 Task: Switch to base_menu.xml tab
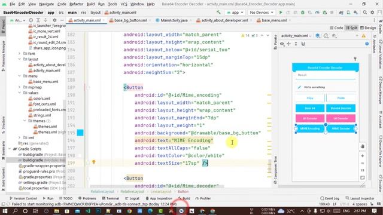point(274,20)
